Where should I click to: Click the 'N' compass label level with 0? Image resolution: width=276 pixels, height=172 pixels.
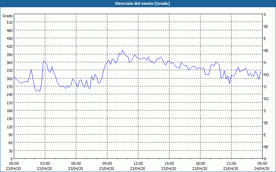[x=265, y=159]
